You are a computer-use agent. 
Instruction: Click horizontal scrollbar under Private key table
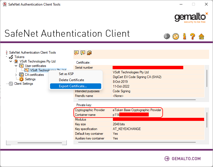pos(137,142)
